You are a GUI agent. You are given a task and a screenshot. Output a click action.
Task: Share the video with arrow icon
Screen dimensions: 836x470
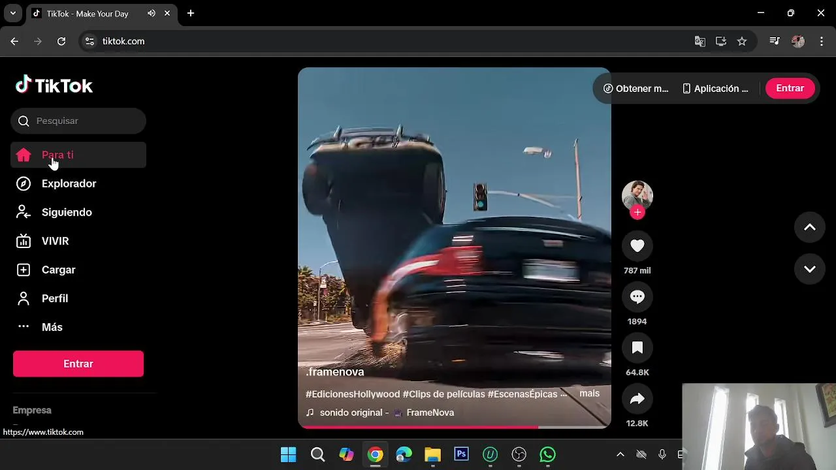(637, 398)
